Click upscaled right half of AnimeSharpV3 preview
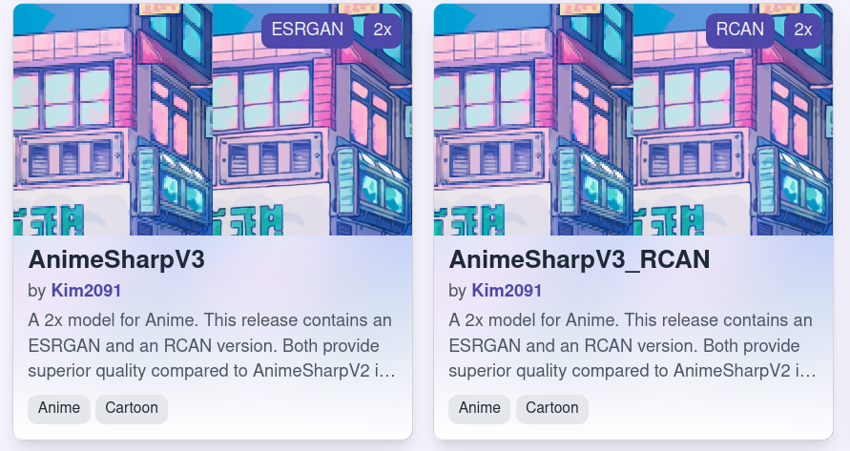This screenshot has height=451, width=850. [312, 120]
